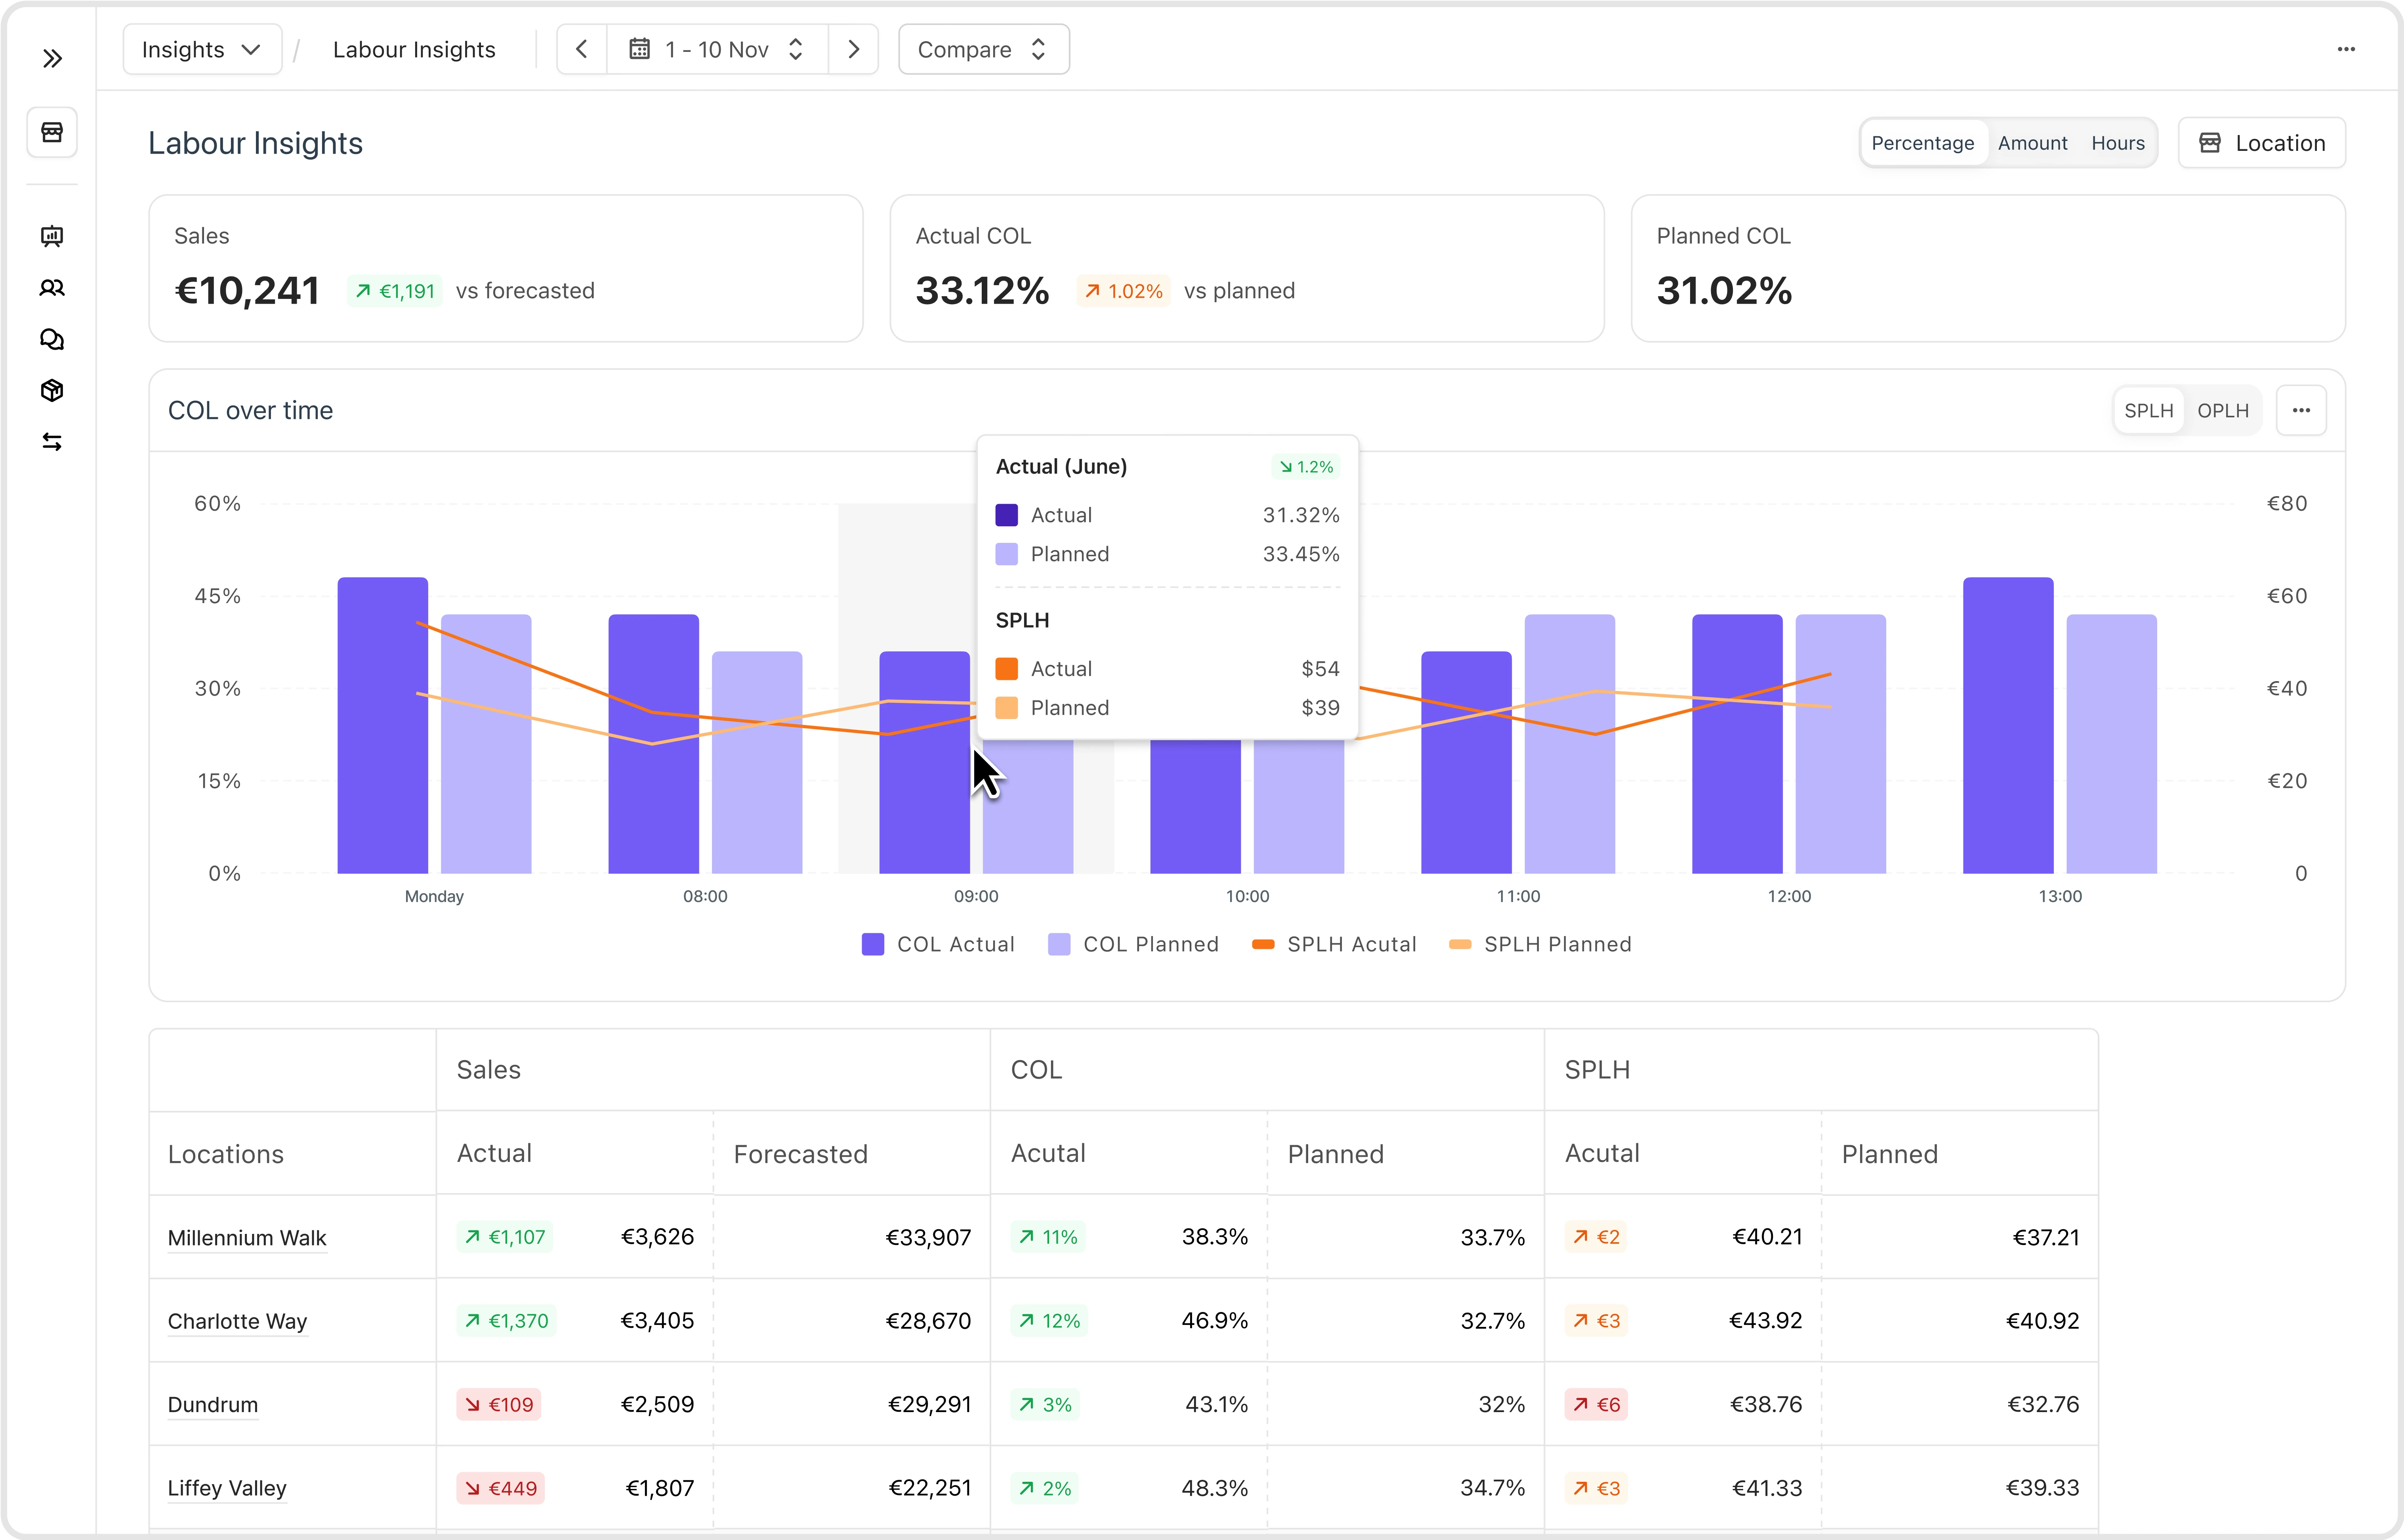Click the 11:00 COL Planned bar
This screenshot has width=2404, height=1540.
[1570, 744]
